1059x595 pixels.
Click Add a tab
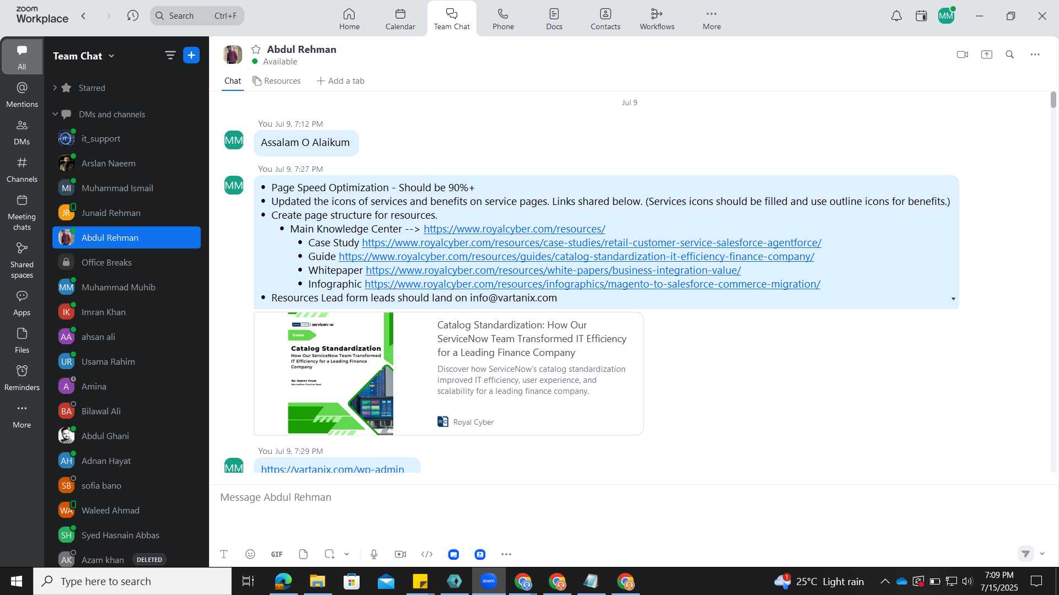(340, 81)
